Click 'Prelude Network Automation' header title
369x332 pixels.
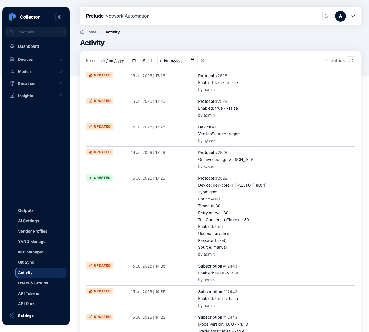tap(118, 16)
